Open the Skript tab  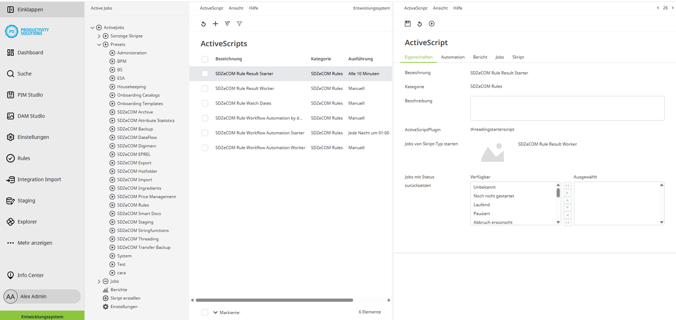pyautogui.click(x=518, y=57)
